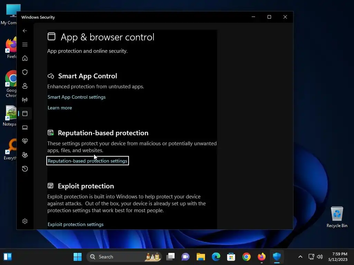354x265 pixels.
Task: Open Settings gear in Windows Security
Action: (x=25, y=221)
